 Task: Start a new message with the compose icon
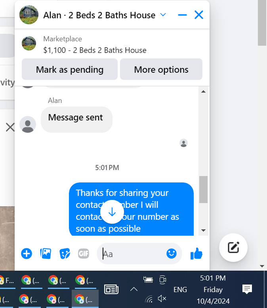tap(233, 247)
